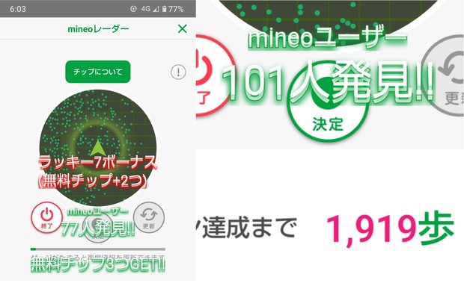Tap the enlarged gray 更新 refresh icon
This screenshot has height=283, width=464.
pos(443,75)
